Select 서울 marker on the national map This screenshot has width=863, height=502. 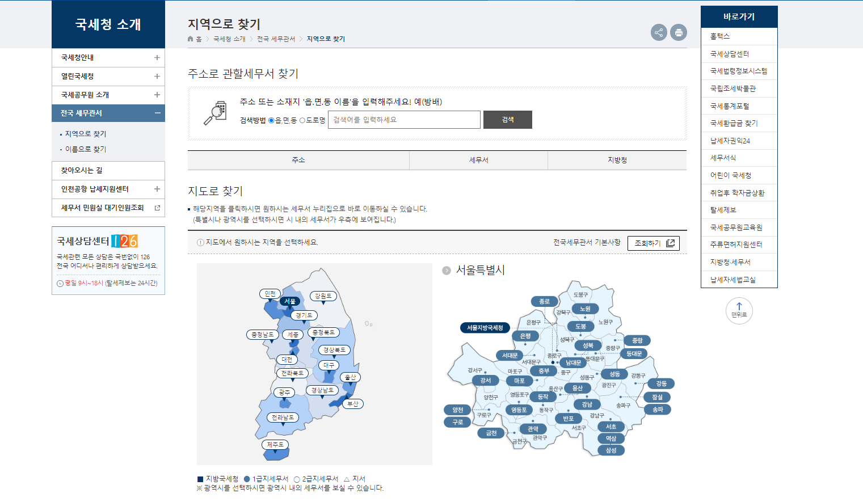point(290,302)
